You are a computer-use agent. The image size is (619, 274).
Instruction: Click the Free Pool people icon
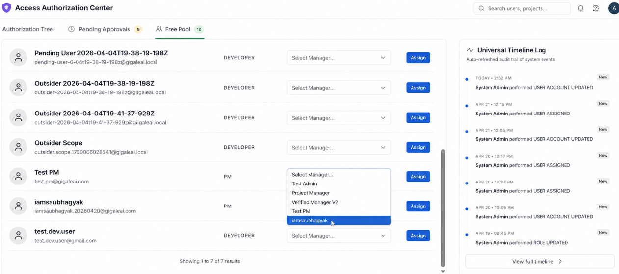pos(159,29)
